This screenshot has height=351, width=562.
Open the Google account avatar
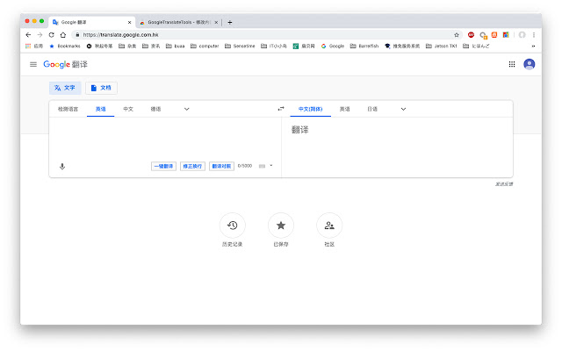point(529,64)
